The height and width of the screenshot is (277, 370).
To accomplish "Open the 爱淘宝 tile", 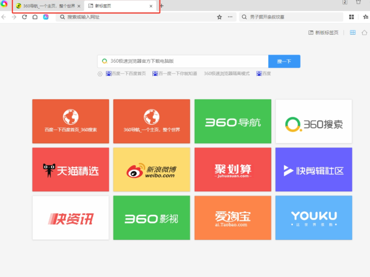I will (233, 218).
